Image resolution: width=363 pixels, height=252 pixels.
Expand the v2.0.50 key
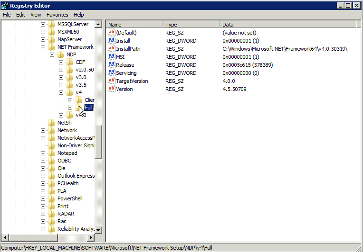[61, 70]
